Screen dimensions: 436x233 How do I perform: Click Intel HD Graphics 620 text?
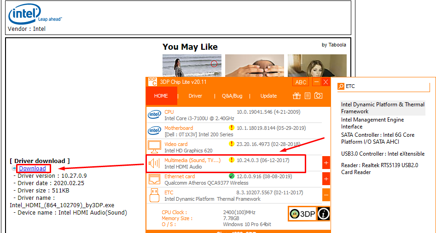[188, 151]
